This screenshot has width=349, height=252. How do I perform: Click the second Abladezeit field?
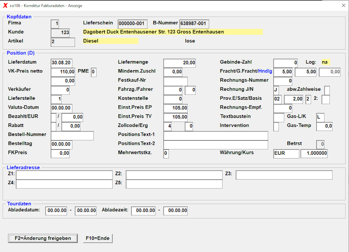point(176,211)
